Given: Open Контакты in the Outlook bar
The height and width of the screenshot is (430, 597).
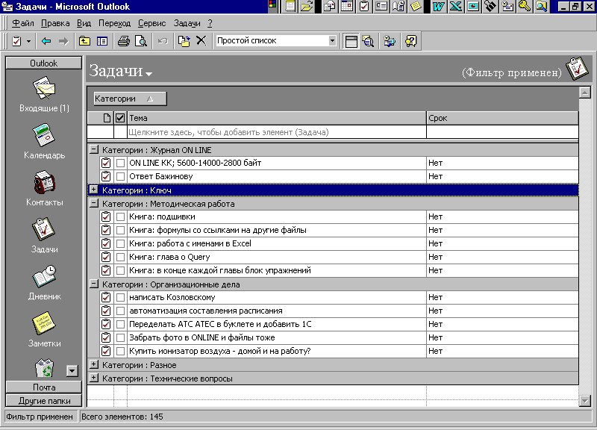Looking at the screenshot, I should point(44,189).
